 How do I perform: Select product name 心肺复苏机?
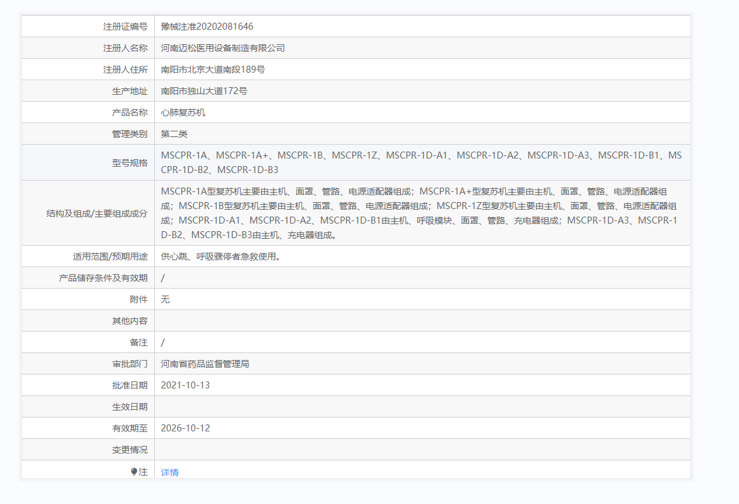[183, 112]
